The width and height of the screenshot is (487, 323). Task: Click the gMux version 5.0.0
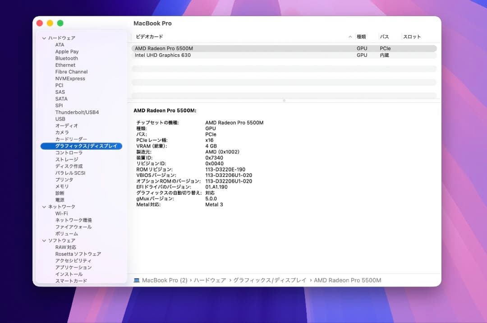pyautogui.click(x=211, y=199)
